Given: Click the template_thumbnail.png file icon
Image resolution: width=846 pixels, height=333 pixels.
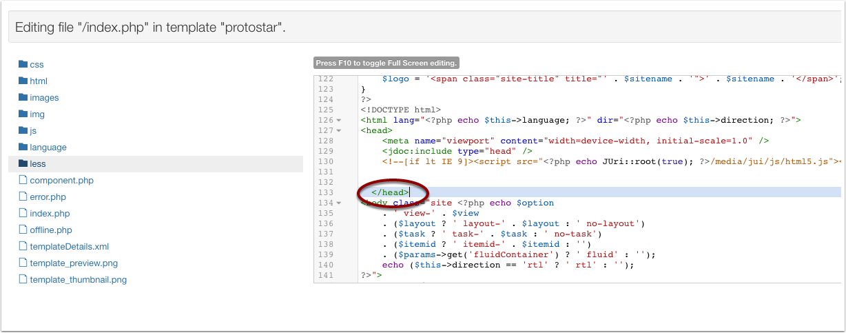Looking at the screenshot, I should pyautogui.click(x=23, y=279).
